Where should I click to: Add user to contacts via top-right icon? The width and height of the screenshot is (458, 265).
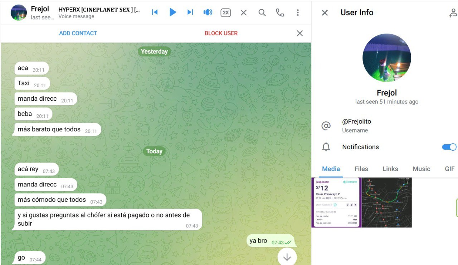tap(453, 13)
